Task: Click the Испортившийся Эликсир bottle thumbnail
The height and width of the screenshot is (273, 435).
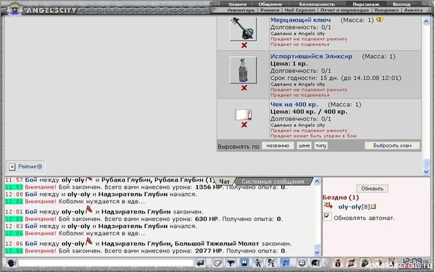Action: tap(243, 70)
